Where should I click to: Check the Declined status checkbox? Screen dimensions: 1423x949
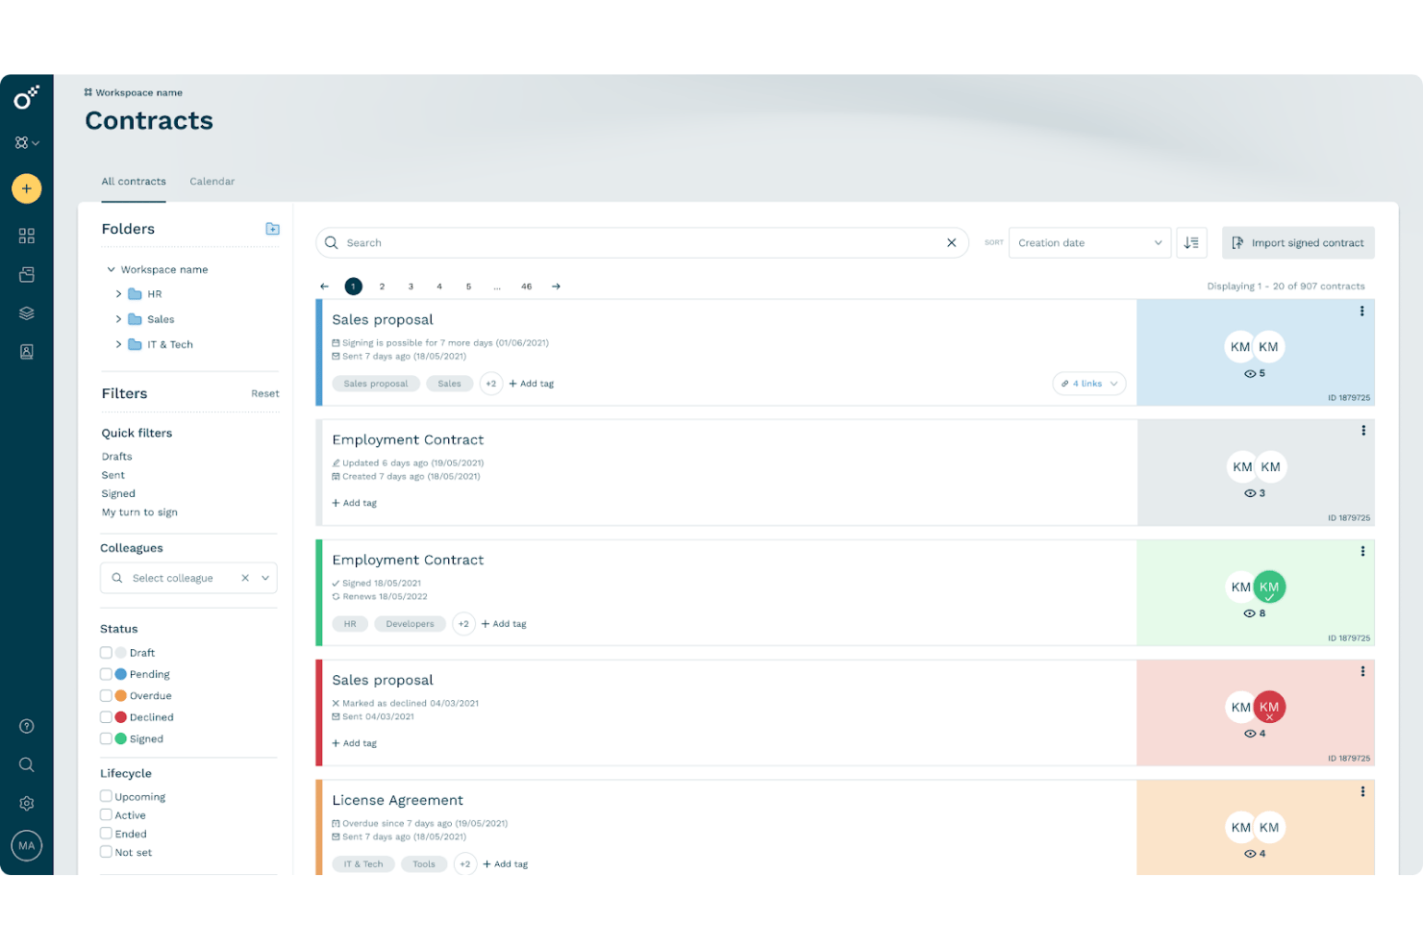pyautogui.click(x=106, y=716)
